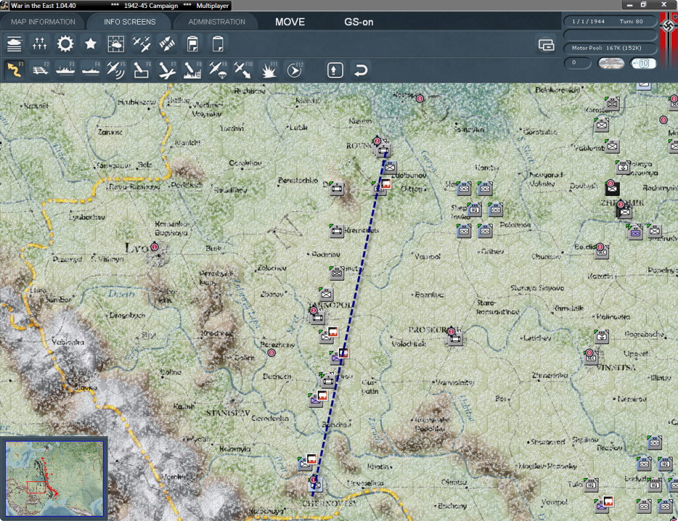Select Bomb airfield mode (F7) icon
Screen dimensions: 678x521
(x=167, y=70)
